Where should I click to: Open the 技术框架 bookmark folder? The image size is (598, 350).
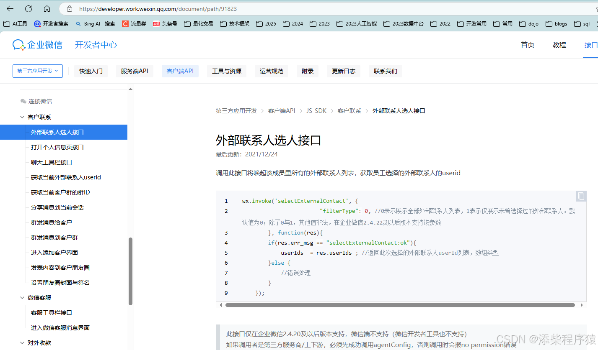click(x=235, y=24)
